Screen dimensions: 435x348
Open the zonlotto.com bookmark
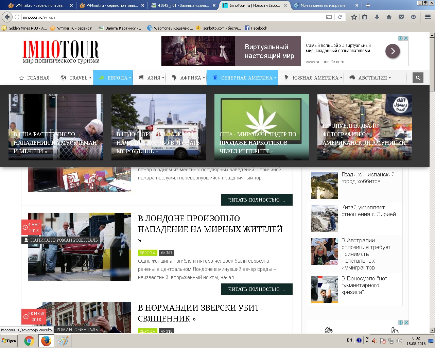click(x=219, y=28)
